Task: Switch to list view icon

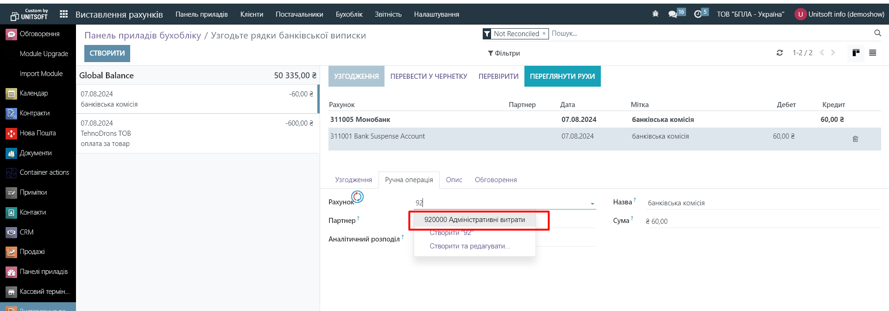Action: coord(872,53)
